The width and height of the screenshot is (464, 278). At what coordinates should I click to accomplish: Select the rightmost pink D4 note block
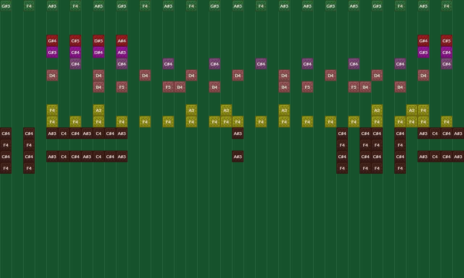[x=423, y=75]
